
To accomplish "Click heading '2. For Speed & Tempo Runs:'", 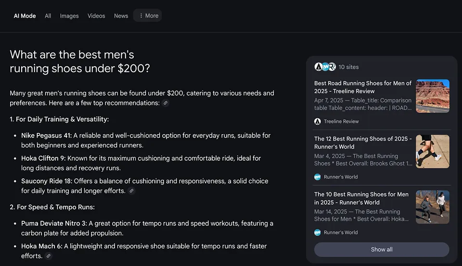I will tap(52, 207).
